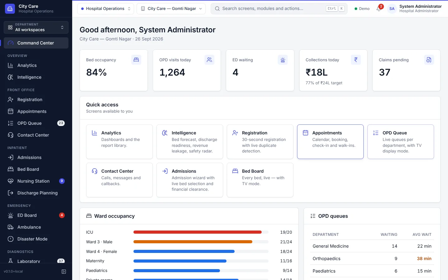Open Appointments in the sidebar
448x280 pixels.
click(x=36, y=111)
